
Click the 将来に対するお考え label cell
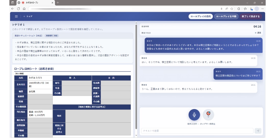click(59, 129)
